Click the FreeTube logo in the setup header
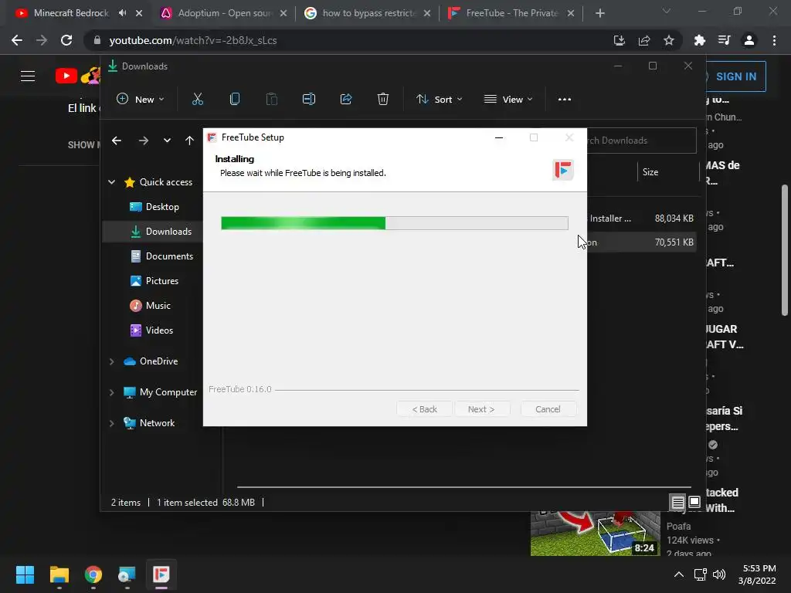The height and width of the screenshot is (593, 791). click(563, 169)
